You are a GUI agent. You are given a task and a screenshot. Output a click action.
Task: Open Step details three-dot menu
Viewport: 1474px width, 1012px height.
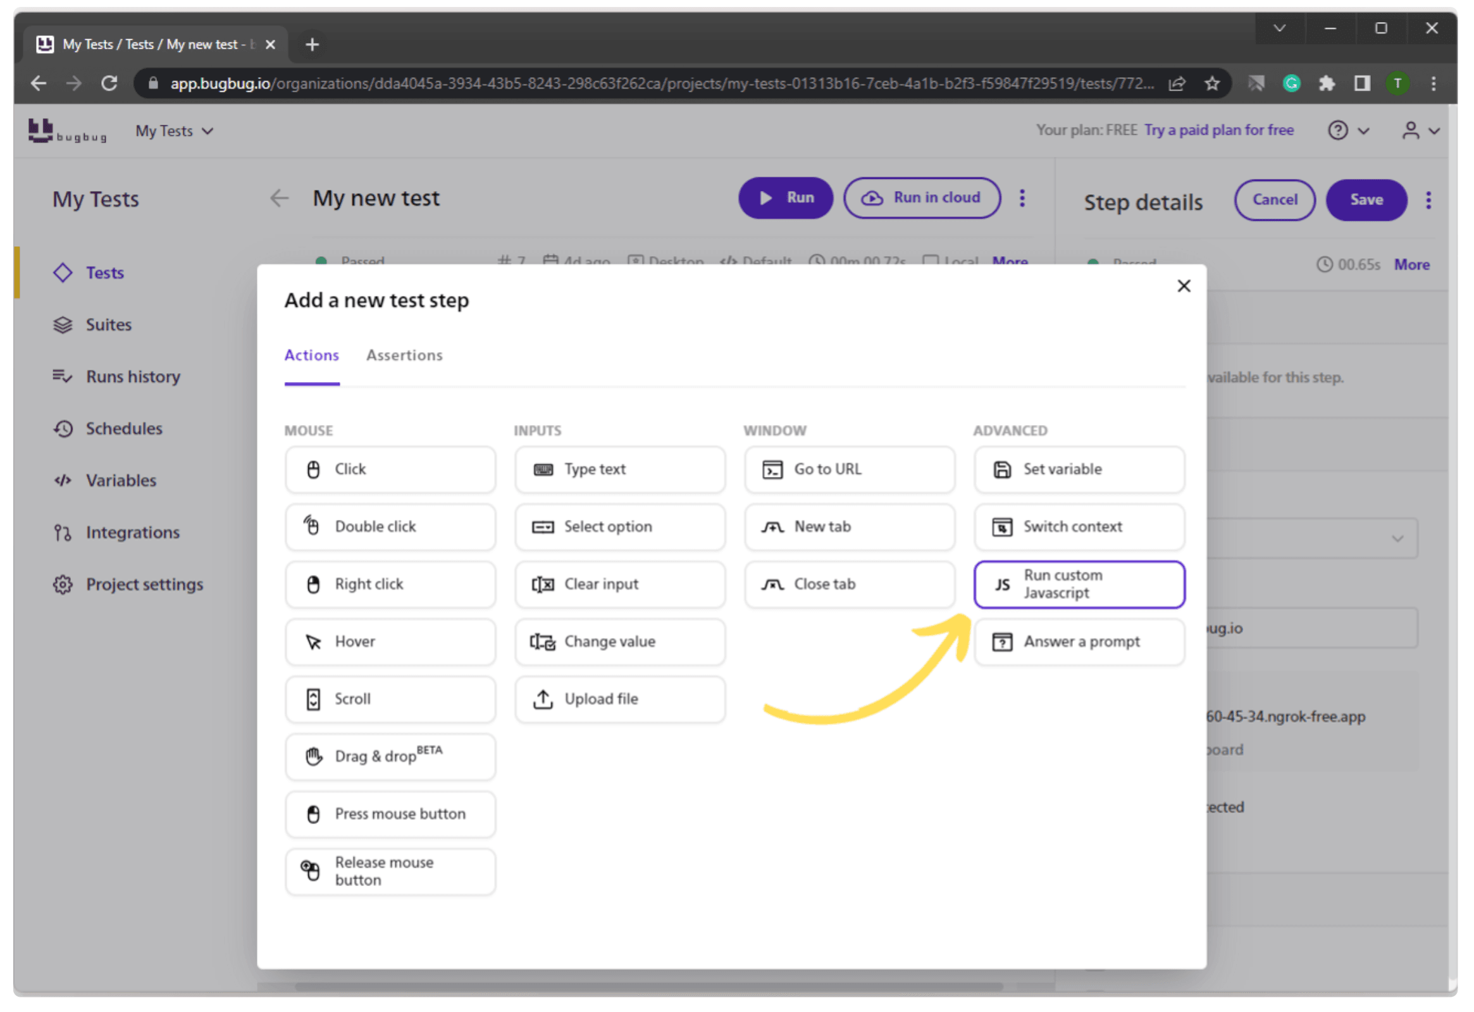1428,200
